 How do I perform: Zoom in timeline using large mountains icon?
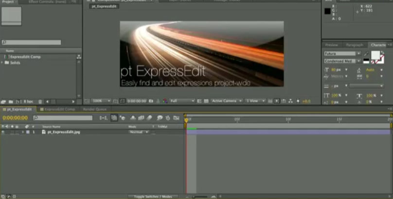pos(214,197)
